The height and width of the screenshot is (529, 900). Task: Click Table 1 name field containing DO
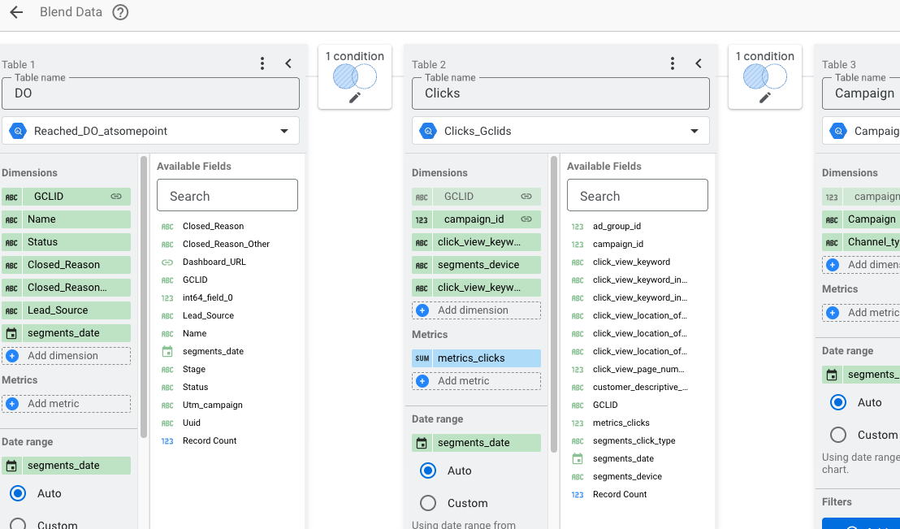point(150,93)
